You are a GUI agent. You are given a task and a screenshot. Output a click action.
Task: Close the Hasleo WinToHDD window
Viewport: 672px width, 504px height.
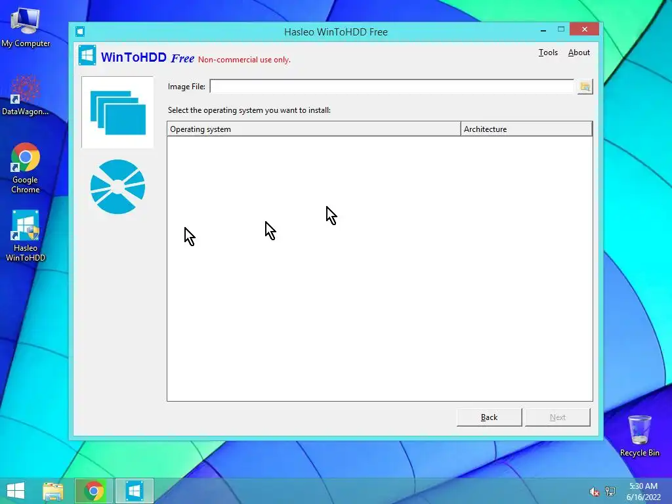click(584, 29)
